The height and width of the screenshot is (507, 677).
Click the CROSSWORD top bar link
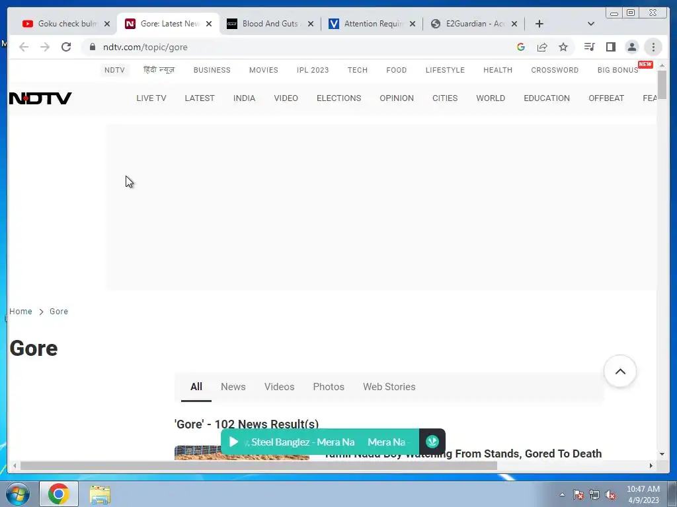click(x=555, y=70)
